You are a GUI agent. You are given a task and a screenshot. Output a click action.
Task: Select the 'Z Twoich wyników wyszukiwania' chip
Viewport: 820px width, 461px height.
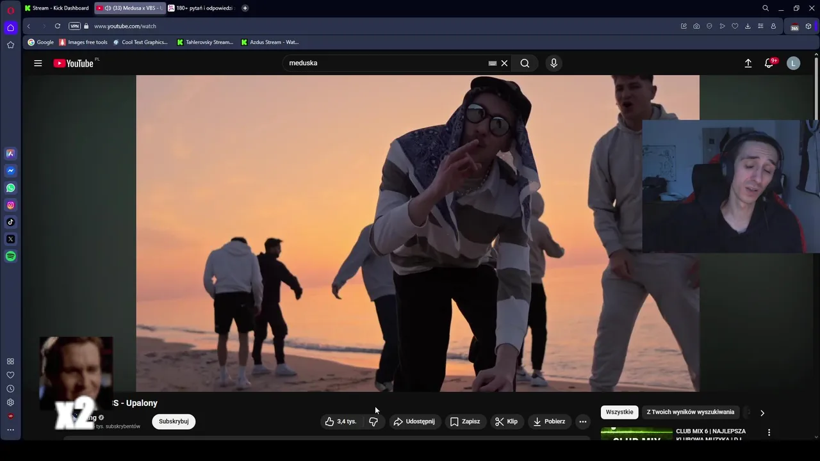pos(691,412)
